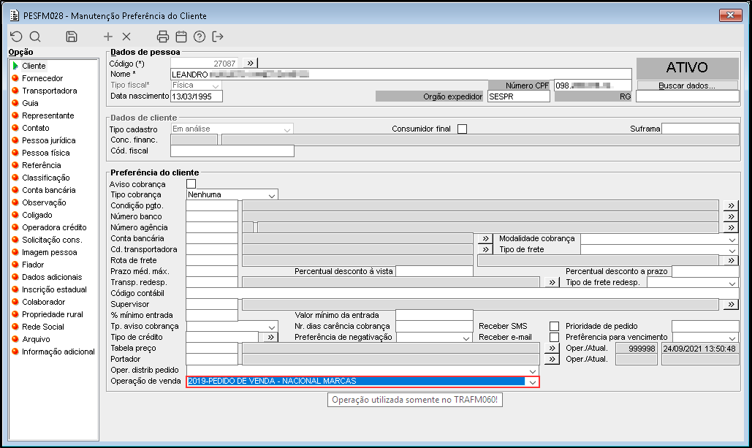Delete the record with the X toolbar icon
This screenshot has width=752, height=448.
pyautogui.click(x=126, y=37)
